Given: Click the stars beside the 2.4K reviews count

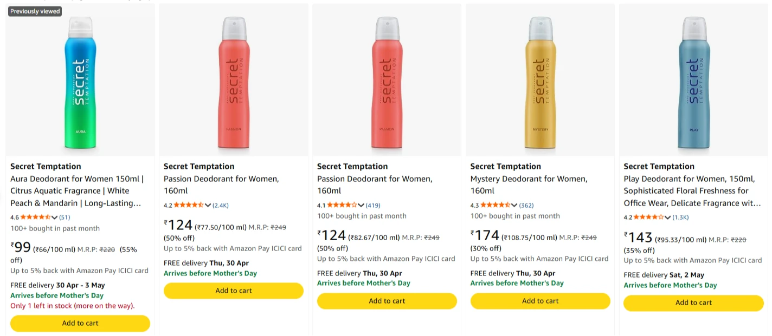Looking at the screenshot, I should (189, 205).
